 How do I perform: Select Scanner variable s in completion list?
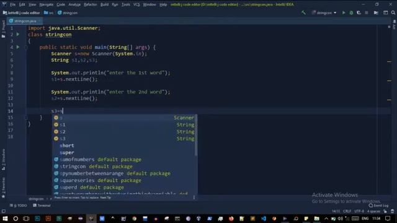[124, 118]
